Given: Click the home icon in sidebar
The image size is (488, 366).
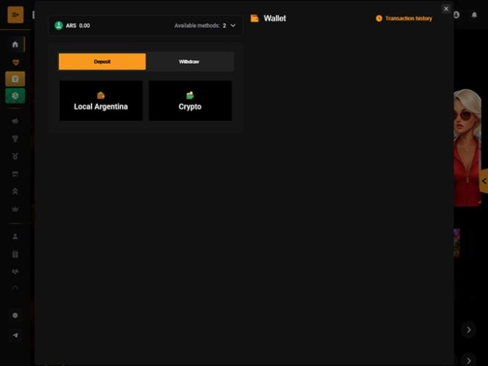Looking at the screenshot, I should coord(15,45).
